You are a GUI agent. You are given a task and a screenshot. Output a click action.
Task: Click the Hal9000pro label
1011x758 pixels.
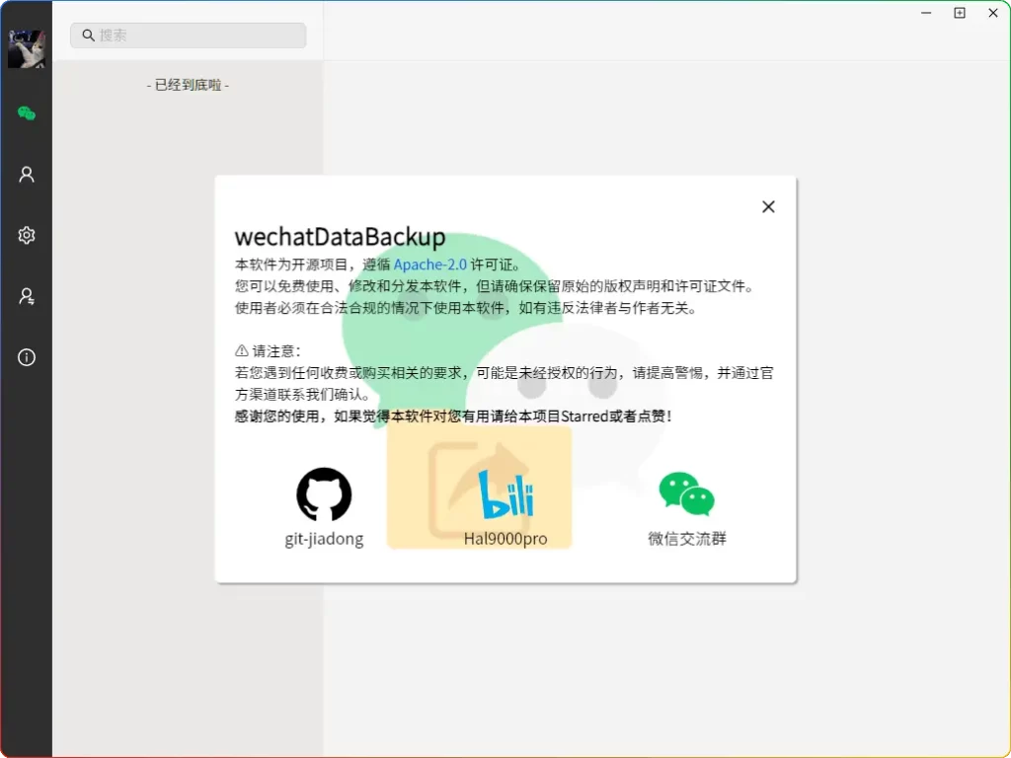(x=505, y=539)
